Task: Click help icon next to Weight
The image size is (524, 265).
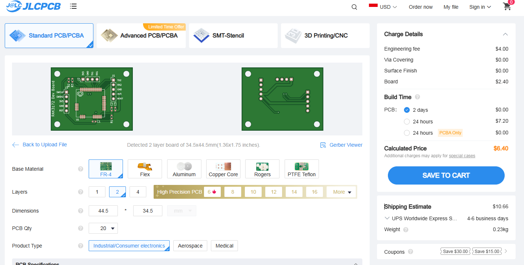Action: pyautogui.click(x=406, y=230)
